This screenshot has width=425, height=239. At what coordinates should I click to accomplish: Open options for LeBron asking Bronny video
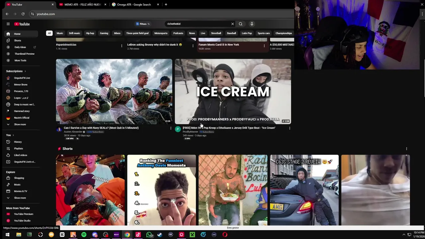tap(193, 46)
